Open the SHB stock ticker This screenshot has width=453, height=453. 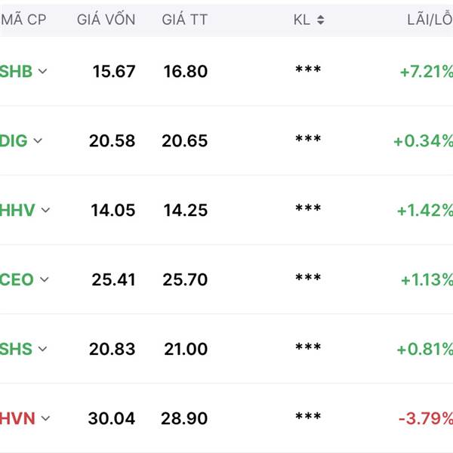[x=17, y=72]
